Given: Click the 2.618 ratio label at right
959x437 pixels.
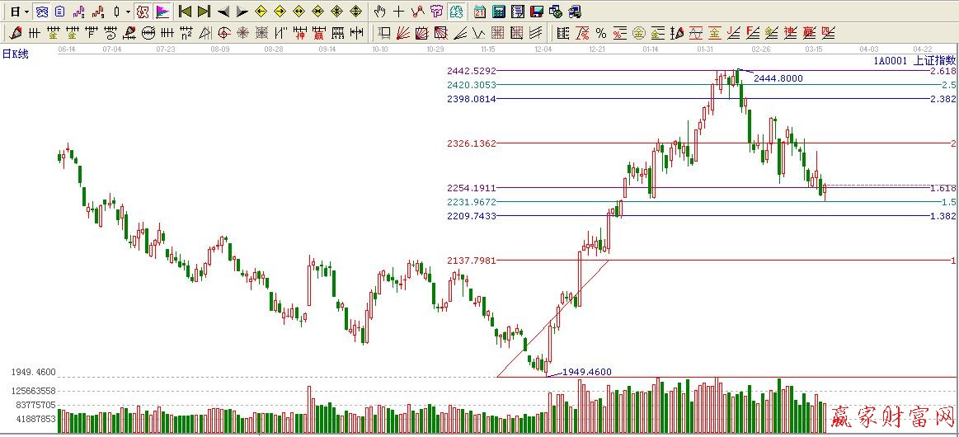Looking at the screenshot, I should pyautogui.click(x=943, y=71).
